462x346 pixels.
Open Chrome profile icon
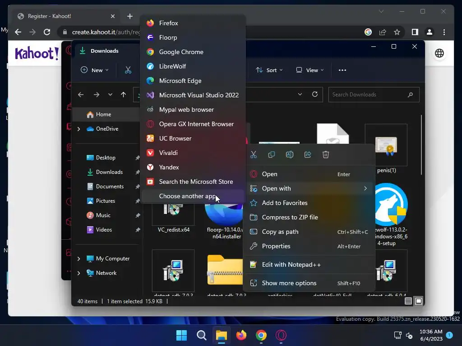[x=430, y=32]
